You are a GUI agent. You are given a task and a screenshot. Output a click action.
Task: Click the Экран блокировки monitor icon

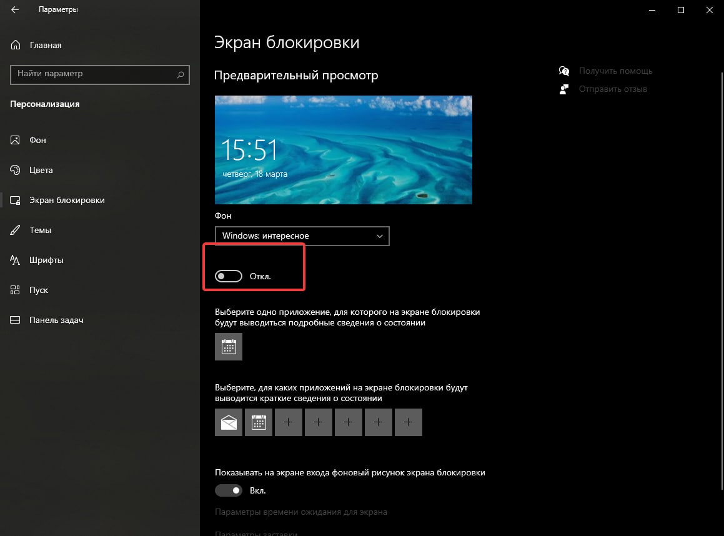pos(15,201)
